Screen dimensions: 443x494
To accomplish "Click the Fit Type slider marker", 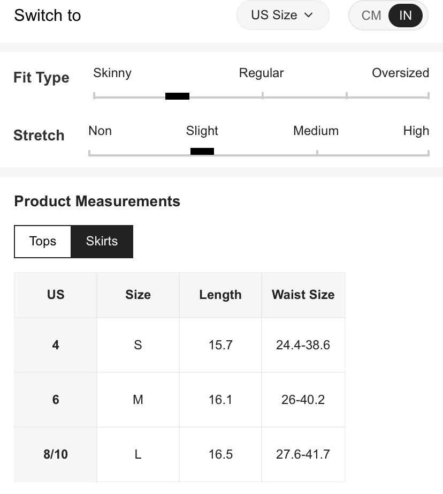I will [177, 96].
